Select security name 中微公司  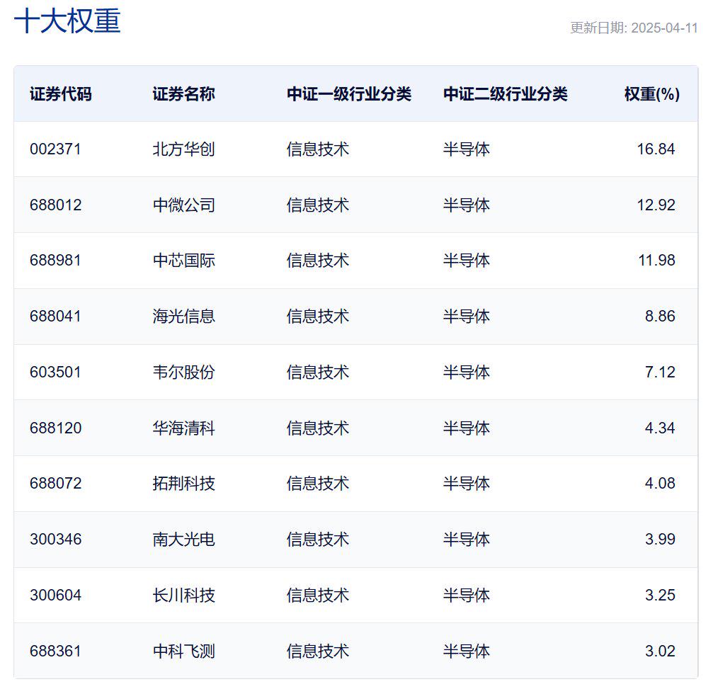point(183,205)
